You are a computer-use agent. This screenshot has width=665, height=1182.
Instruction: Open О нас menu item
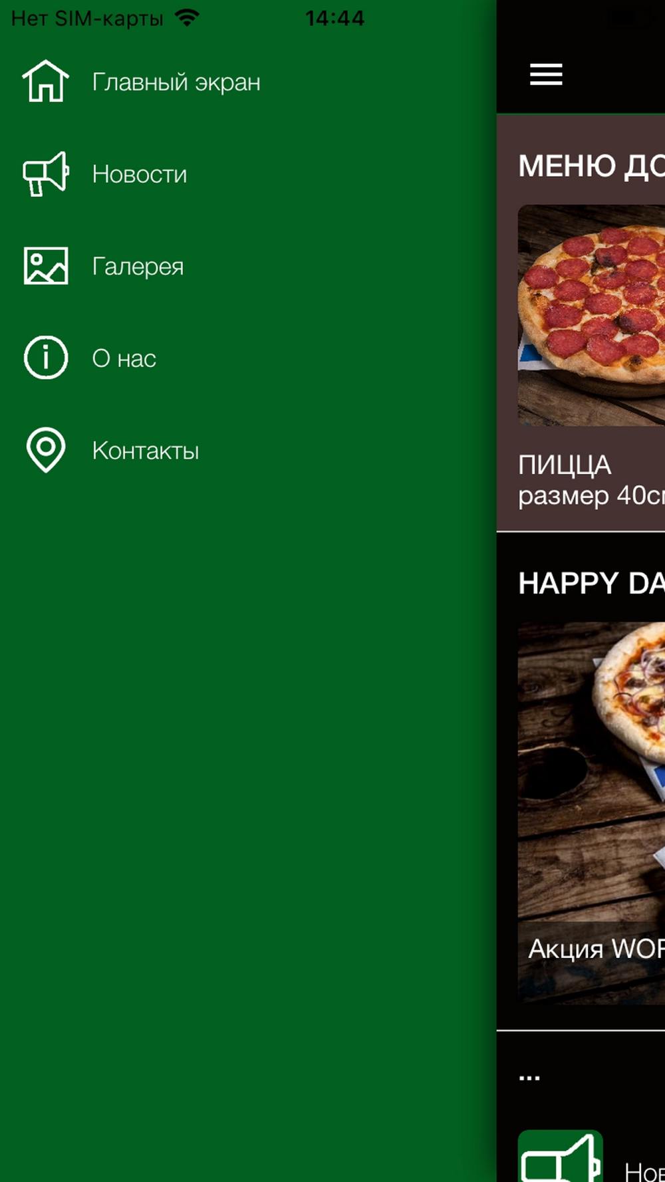coord(124,358)
